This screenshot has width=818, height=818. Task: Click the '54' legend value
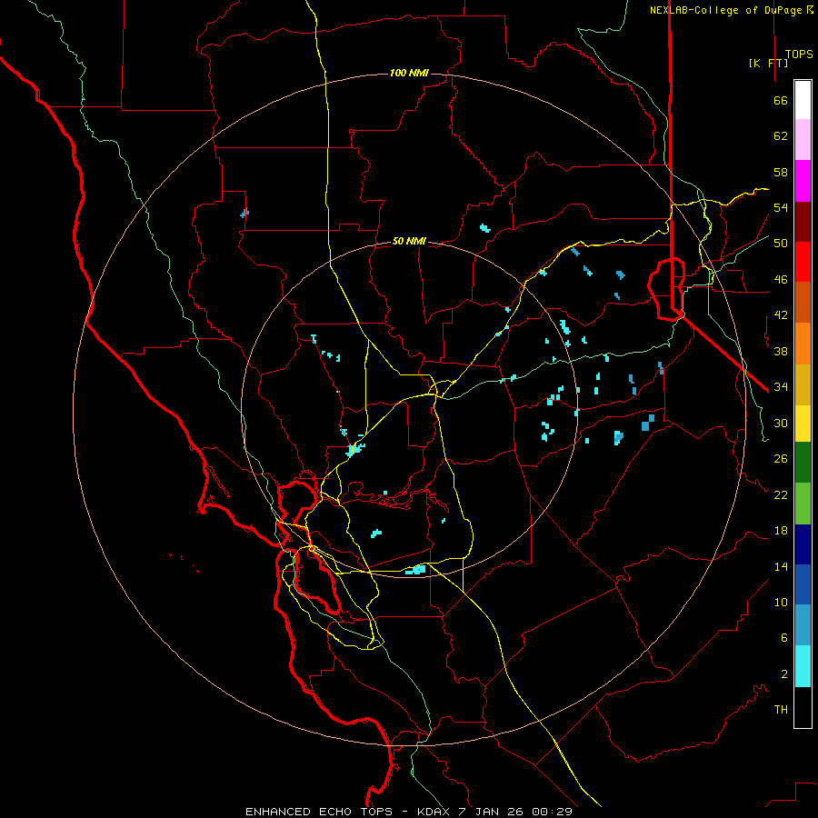[781, 207]
